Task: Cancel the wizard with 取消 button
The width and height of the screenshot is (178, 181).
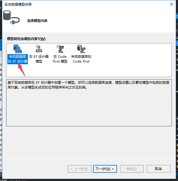Action: pos(159,169)
